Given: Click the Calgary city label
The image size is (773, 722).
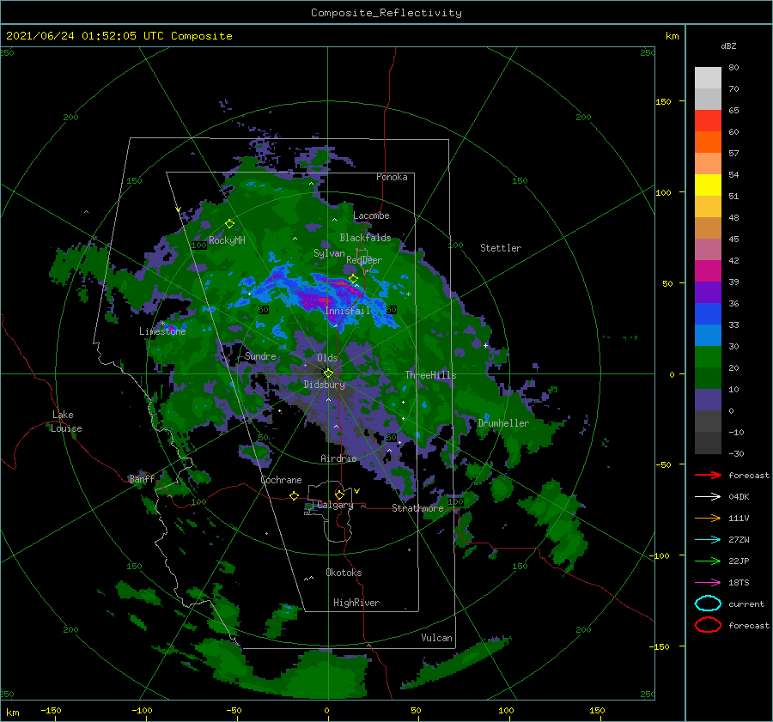Looking at the screenshot, I should point(335,505).
